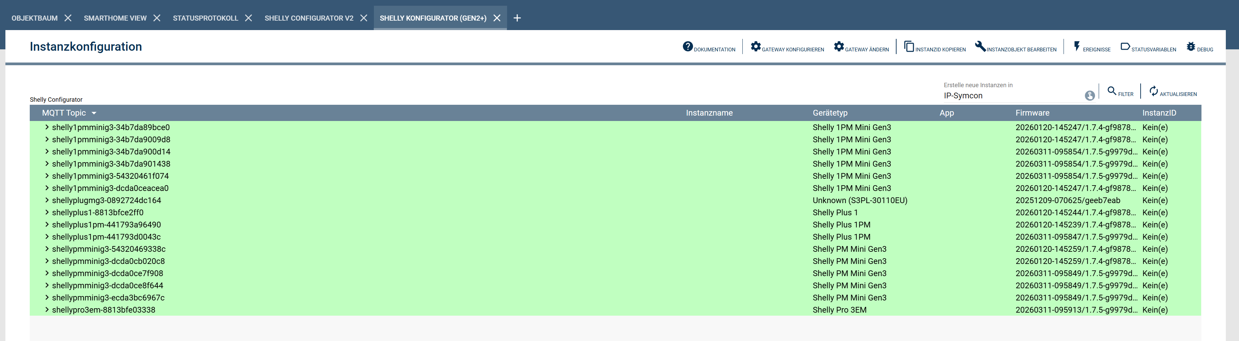Image resolution: width=1239 pixels, height=341 pixels.
Task: Add a new tab with plus button
Action: [517, 18]
